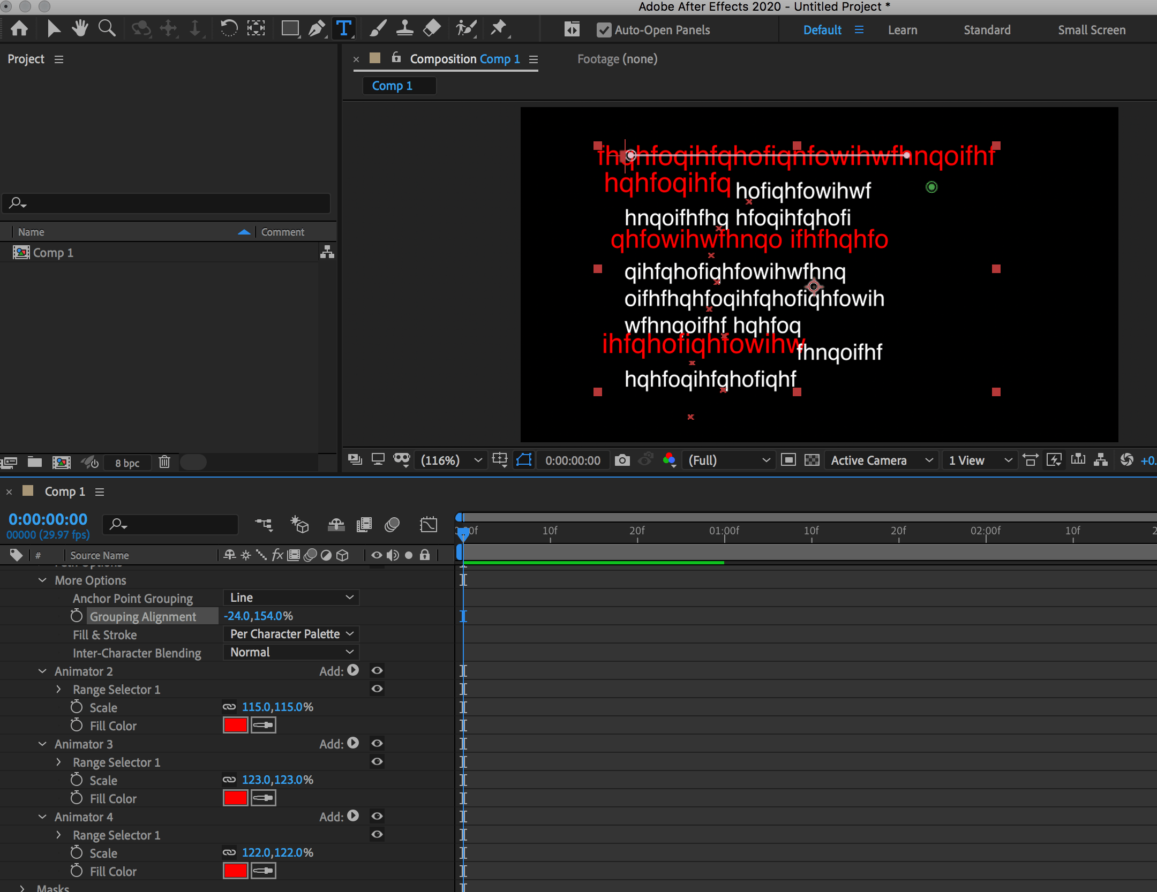Image resolution: width=1157 pixels, height=892 pixels.
Task: Click Add for Animator 2
Action: tap(353, 670)
